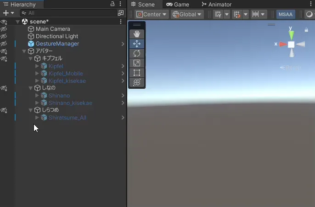Toggle visibility of GestureManager
This screenshot has height=207, width=315.
click(4, 44)
